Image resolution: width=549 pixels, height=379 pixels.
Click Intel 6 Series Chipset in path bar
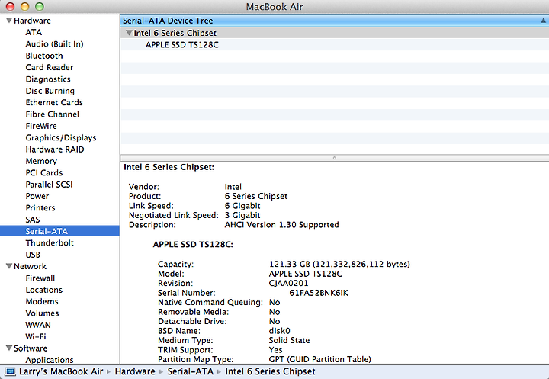point(270,371)
